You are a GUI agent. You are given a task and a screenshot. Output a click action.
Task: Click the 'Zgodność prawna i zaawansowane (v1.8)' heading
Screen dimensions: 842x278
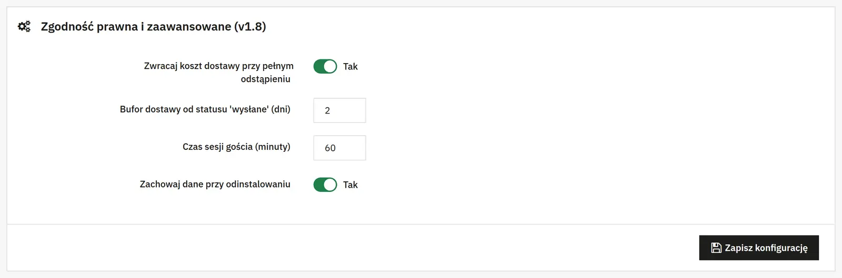pyautogui.click(x=154, y=26)
